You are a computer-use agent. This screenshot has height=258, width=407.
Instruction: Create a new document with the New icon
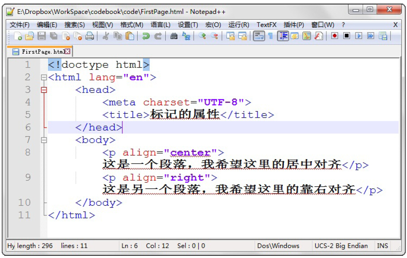tap(17, 36)
